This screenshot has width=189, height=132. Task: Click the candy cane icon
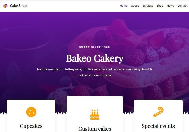point(158,112)
